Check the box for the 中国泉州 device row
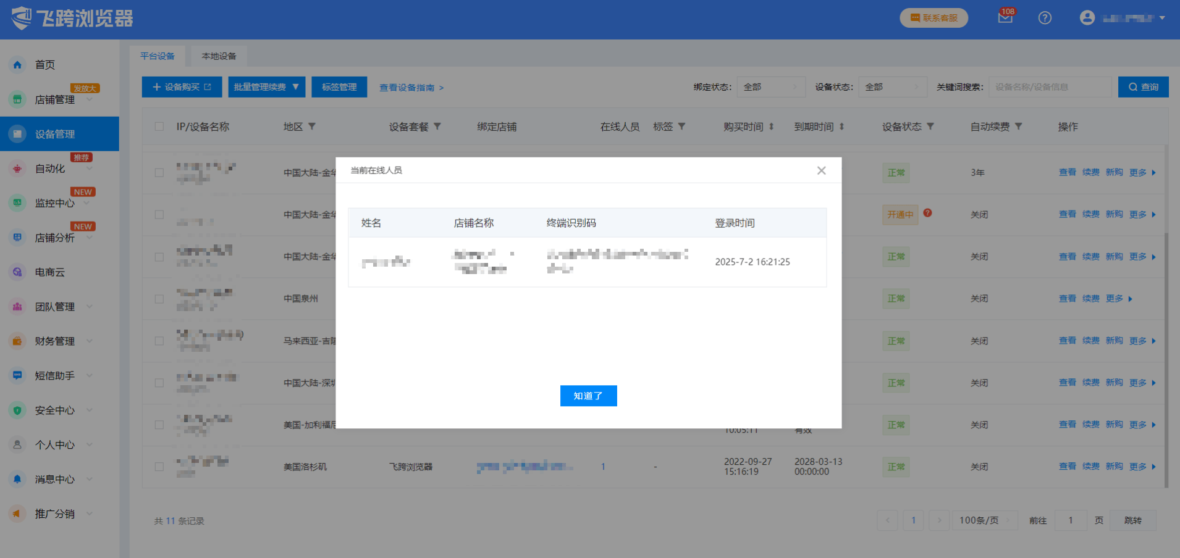 point(159,299)
